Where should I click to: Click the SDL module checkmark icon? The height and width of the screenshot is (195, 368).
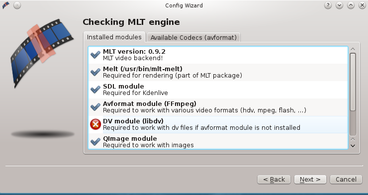point(95,90)
